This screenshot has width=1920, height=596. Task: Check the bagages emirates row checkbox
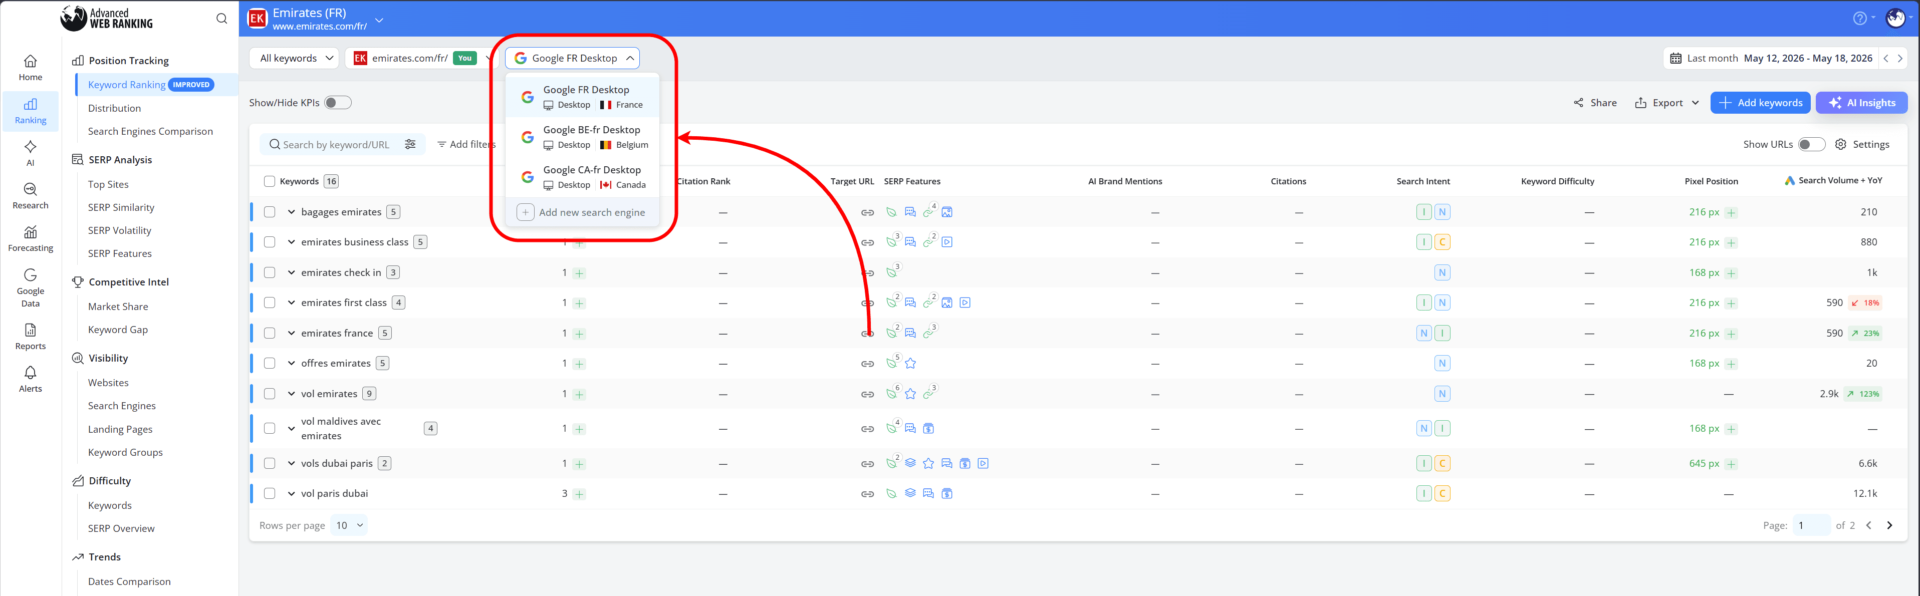coord(270,212)
